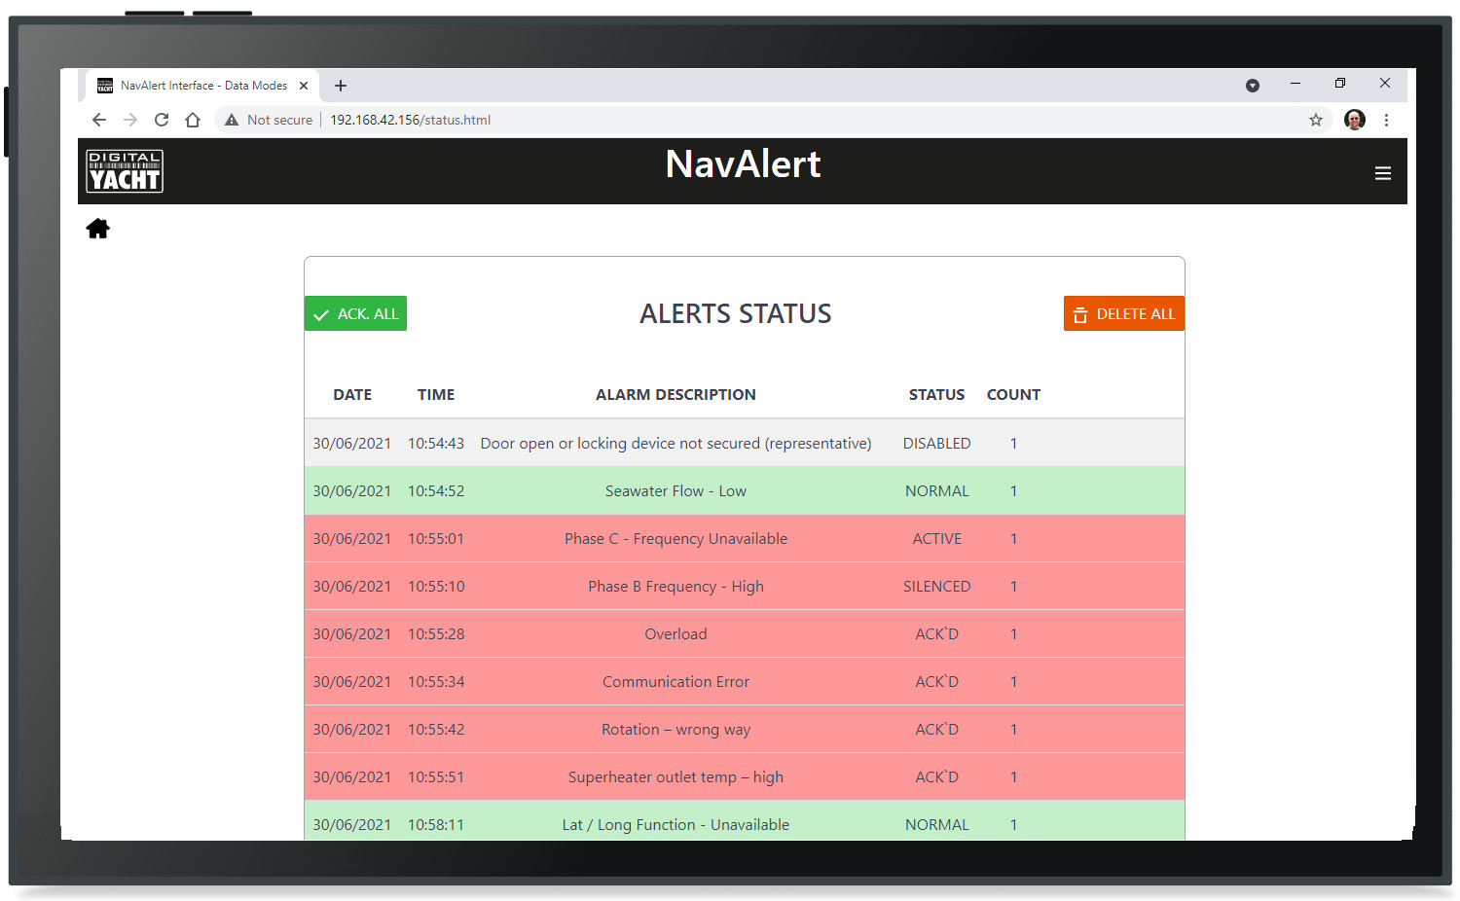Image resolution: width=1460 pixels, height=901 pixels.
Task: Click the address bar URL
Action: pos(410,120)
